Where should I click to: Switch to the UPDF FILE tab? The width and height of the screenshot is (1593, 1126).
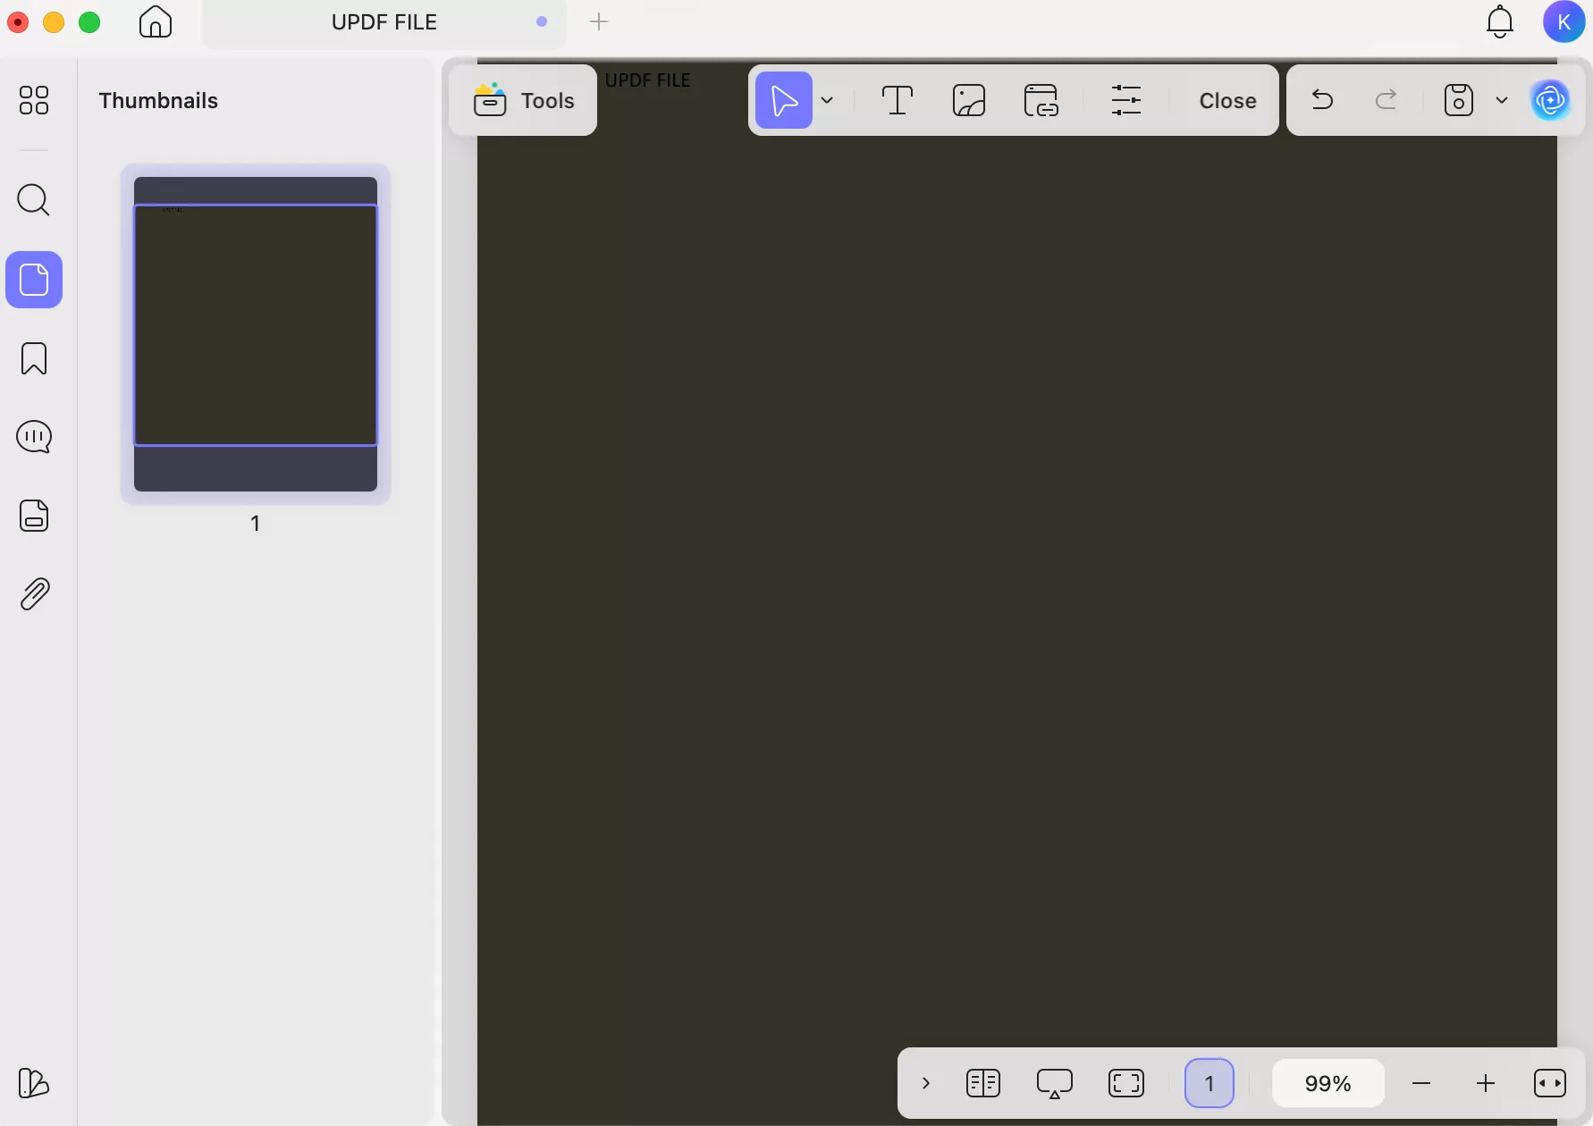383,21
